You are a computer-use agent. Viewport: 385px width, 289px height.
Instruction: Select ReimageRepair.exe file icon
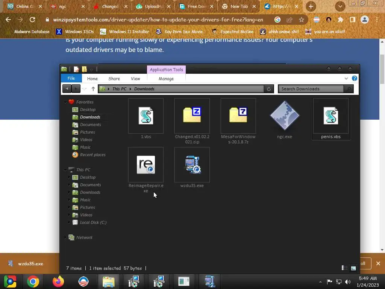(x=146, y=165)
